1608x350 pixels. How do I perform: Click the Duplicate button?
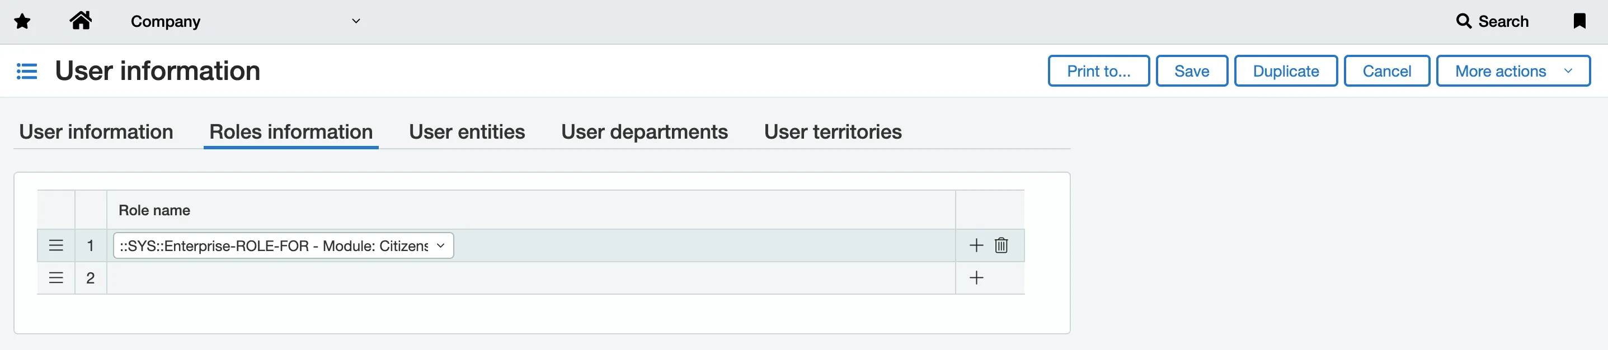1286,71
